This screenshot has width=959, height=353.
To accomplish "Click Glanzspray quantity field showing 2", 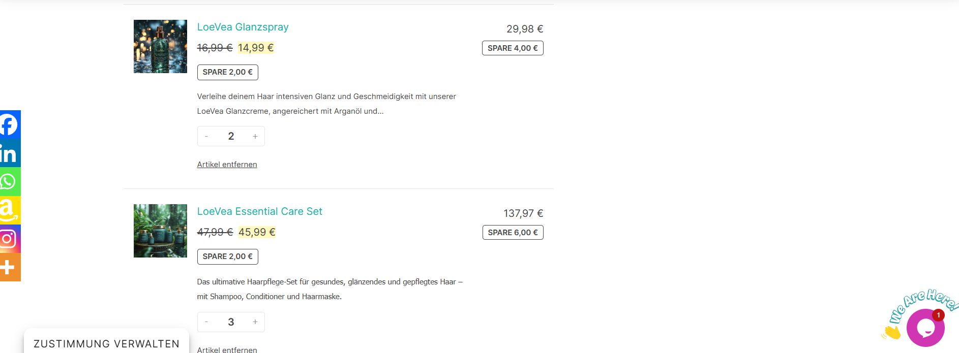I will tap(231, 136).
